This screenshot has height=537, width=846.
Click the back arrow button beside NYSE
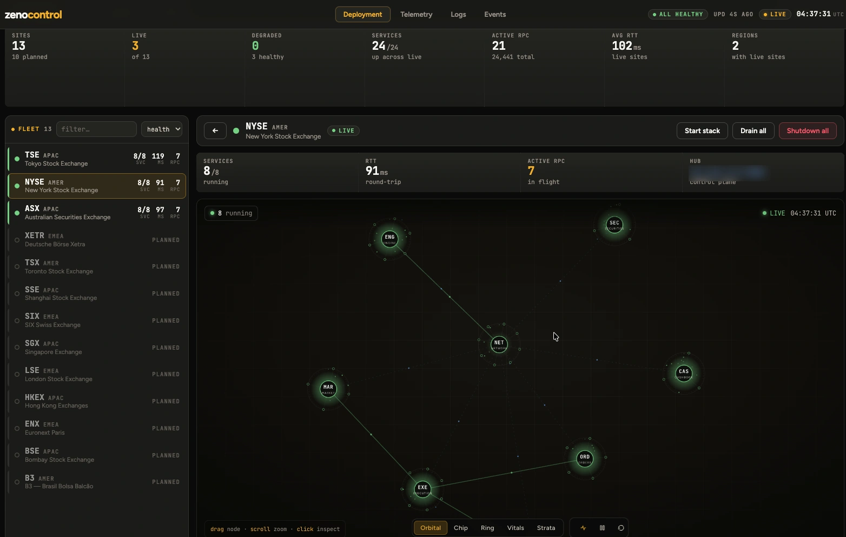point(215,130)
